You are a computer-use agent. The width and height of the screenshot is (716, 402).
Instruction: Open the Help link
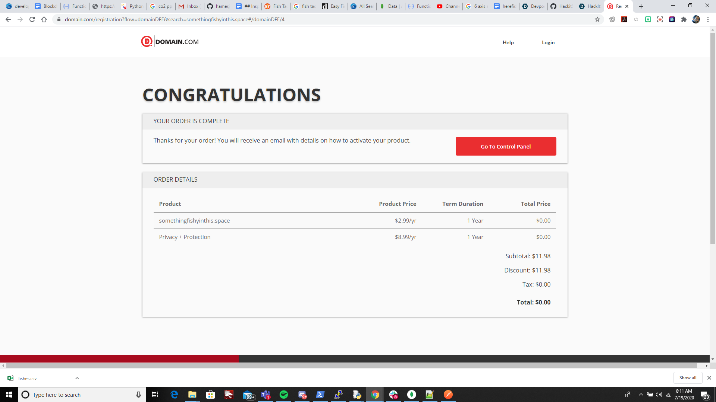point(508,42)
